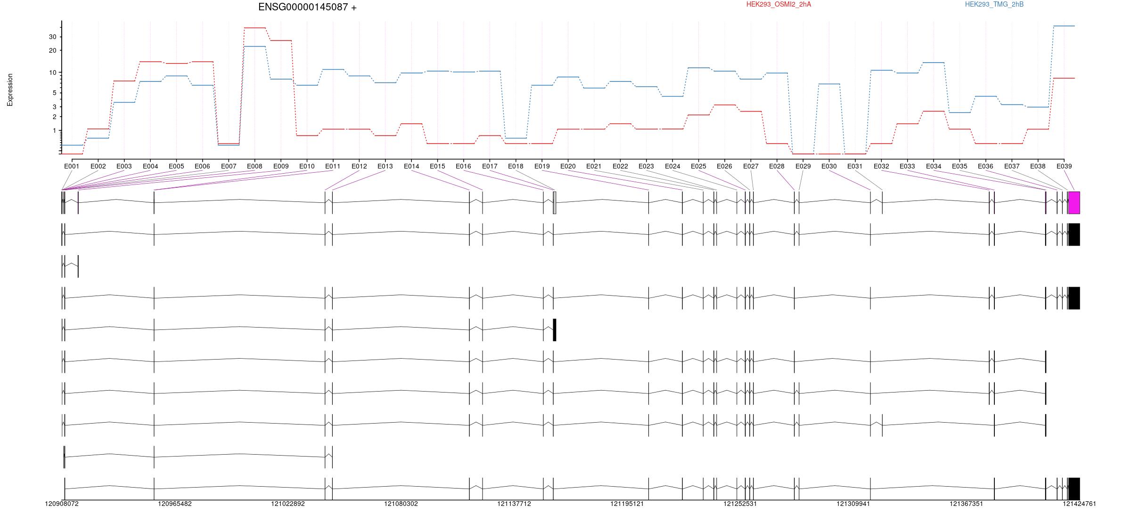1131x513 pixels.
Task: Select the HEK293_TMG_2hB legend label
Action: tap(994, 4)
